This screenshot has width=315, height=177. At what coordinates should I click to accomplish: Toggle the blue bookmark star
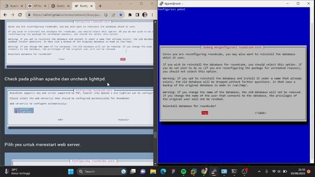[121, 15]
